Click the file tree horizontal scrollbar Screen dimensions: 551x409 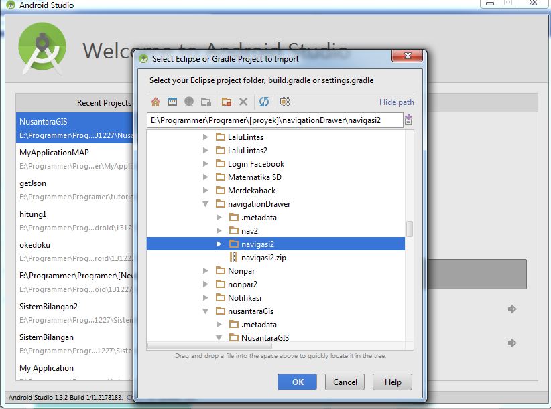coord(210,346)
